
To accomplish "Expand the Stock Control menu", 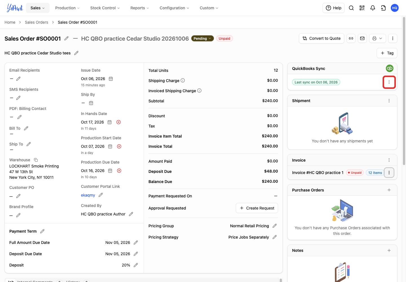I will (x=105, y=8).
